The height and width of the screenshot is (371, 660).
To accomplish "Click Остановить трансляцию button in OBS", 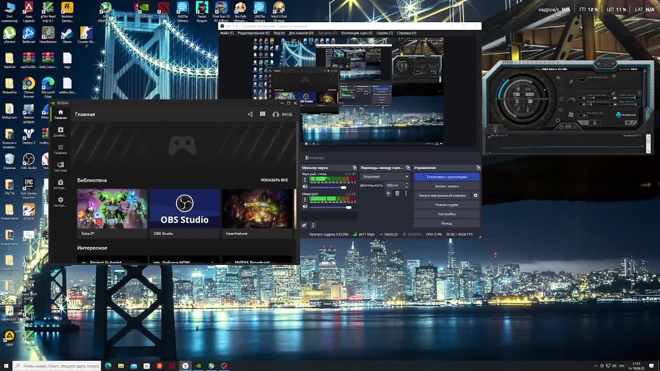I will [x=447, y=177].
